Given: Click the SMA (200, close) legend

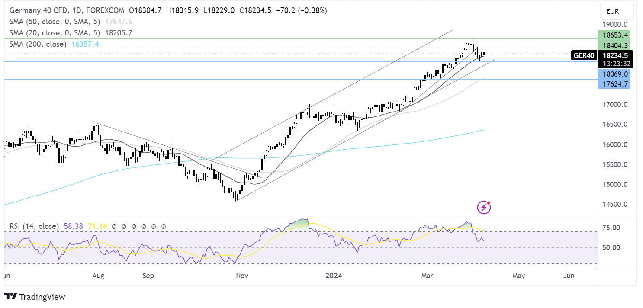Looking at the screenshot, I should coord(38,44).
